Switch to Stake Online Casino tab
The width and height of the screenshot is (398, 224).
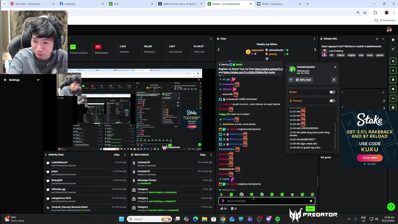(x=180, y=4)
